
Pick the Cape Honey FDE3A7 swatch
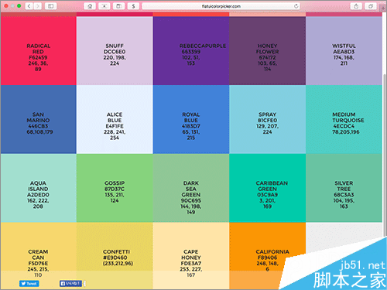(191, 256)
